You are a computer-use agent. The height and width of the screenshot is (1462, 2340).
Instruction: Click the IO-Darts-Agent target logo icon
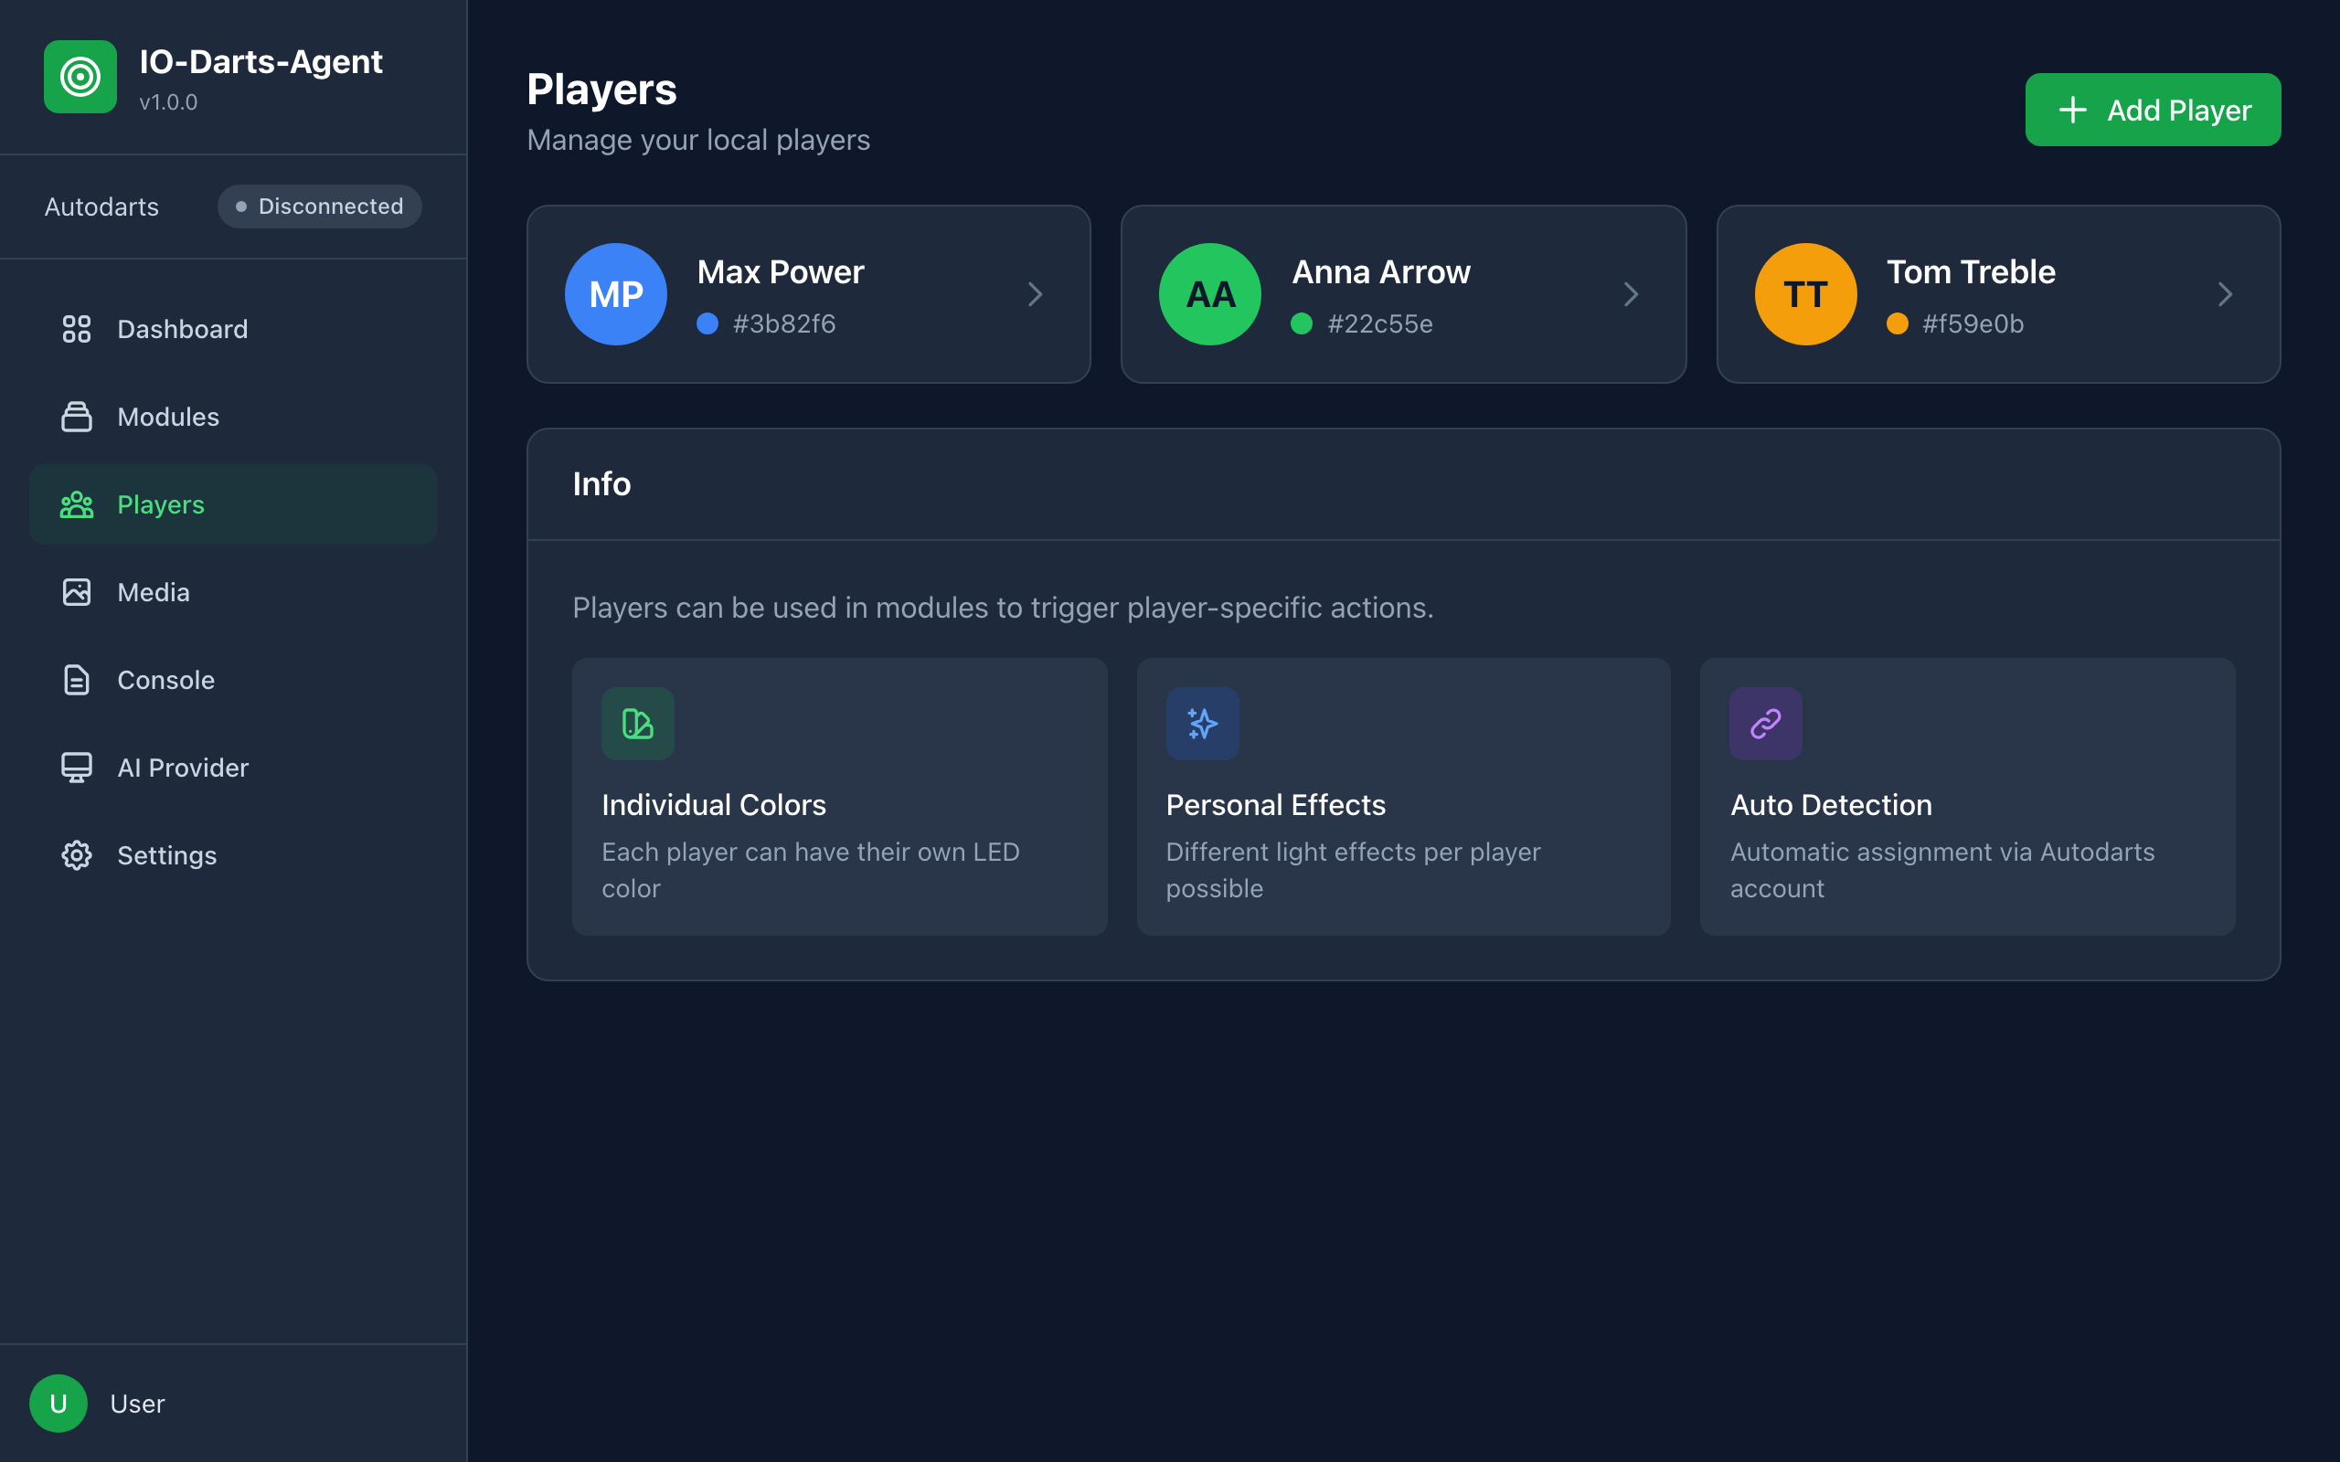(x=80, y=77)
